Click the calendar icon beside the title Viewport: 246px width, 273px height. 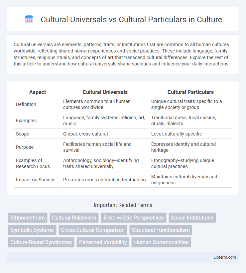tap(29, 19)
